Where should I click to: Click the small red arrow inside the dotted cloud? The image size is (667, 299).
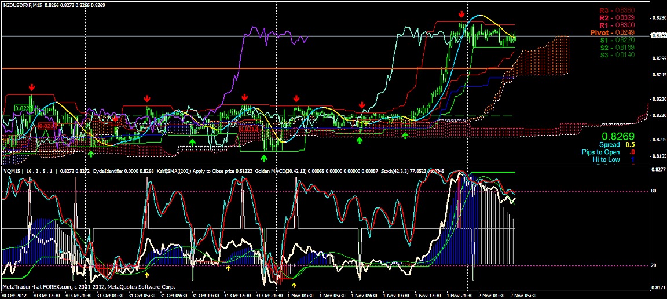116,119
